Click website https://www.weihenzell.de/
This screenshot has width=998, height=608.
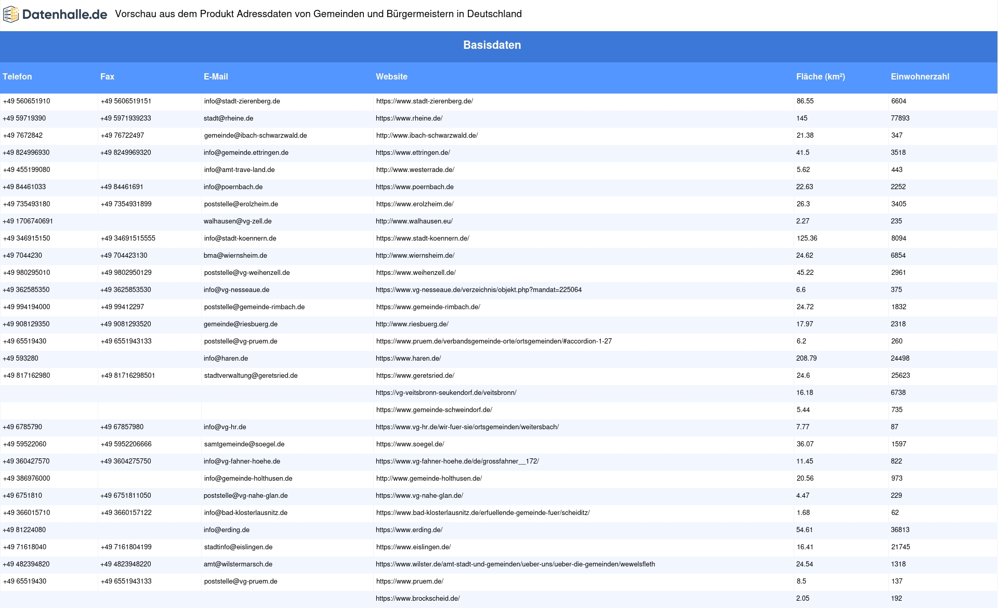tap(416, 273)
